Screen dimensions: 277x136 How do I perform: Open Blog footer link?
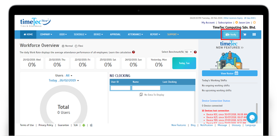click(x=193, y=125)
